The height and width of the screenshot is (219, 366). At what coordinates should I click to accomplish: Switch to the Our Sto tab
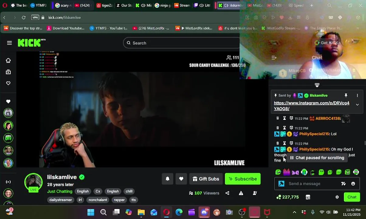pos(124,5)
